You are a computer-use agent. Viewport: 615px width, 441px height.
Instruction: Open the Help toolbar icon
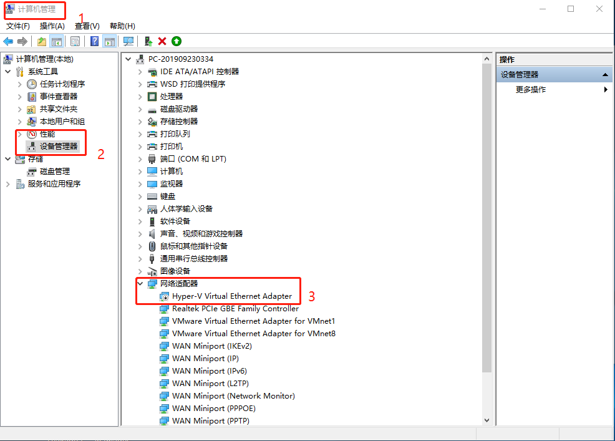pyautogui.click(x=95, y=41)
